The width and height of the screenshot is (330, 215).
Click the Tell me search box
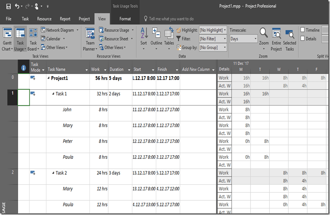[171, 19]
